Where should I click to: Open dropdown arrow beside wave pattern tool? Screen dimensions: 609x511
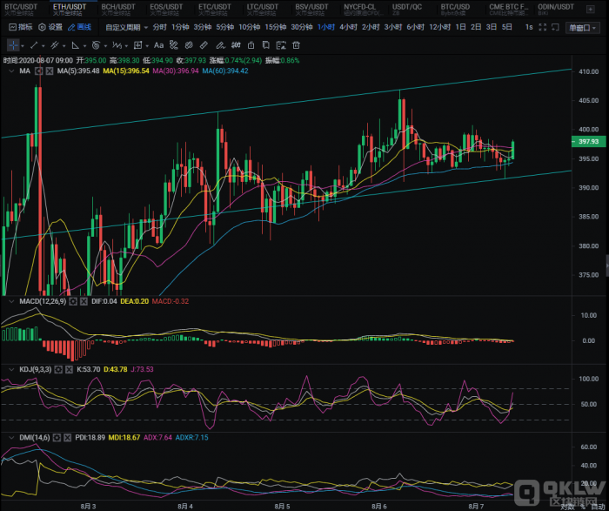pos(126,46)
